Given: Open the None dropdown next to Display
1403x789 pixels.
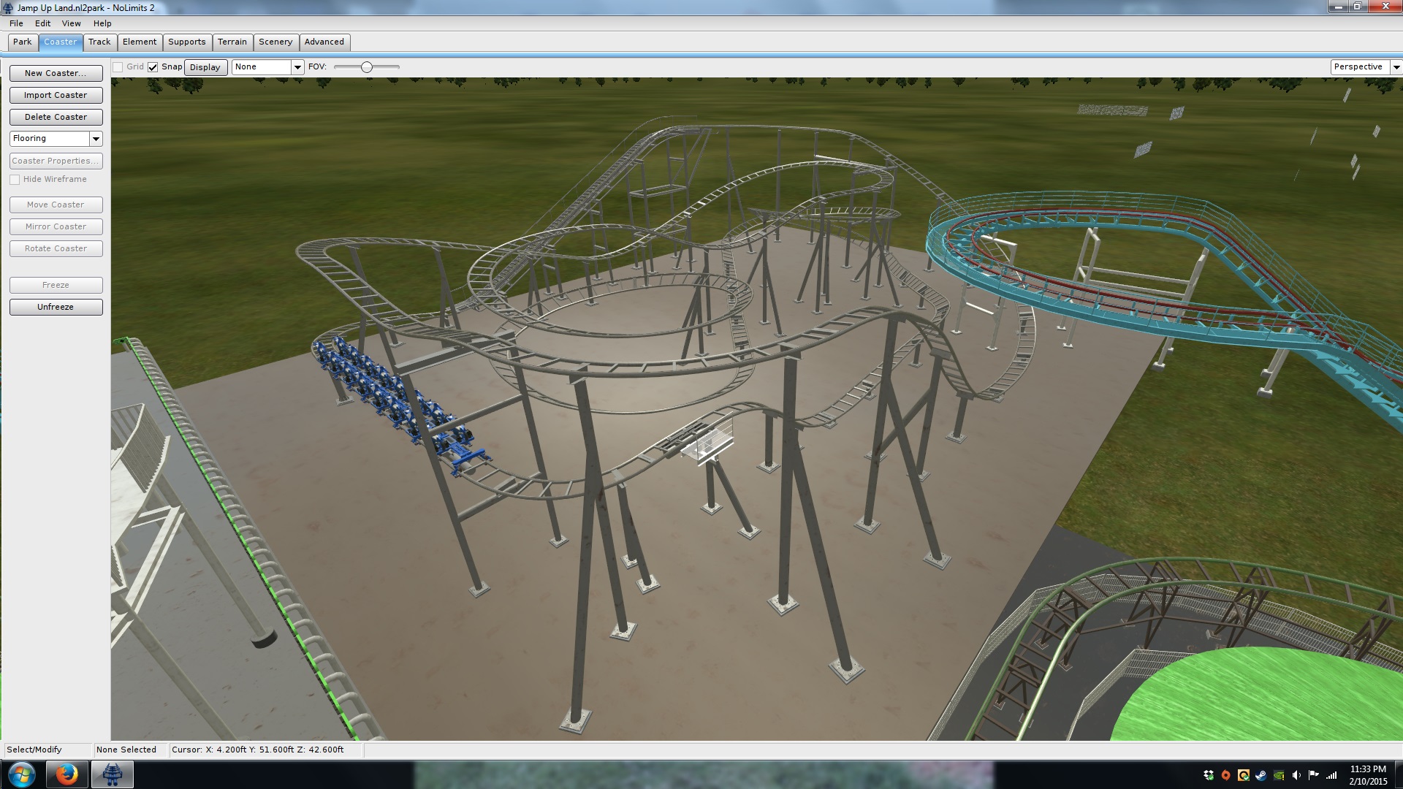Looking at the screenshot, I should point(297,67).
